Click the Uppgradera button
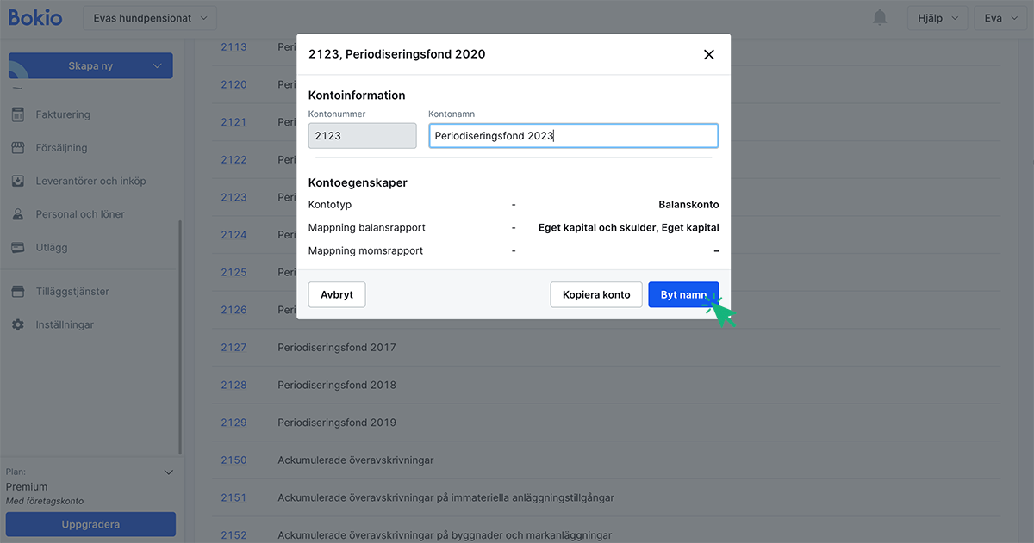Viewport: 1034px width, 543px height. point(90,524)
